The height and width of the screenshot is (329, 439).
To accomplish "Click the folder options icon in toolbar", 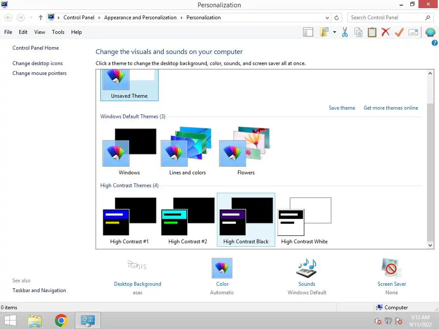I will 324,32.
